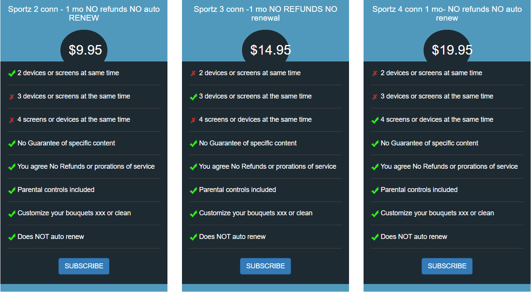The width and height of the screenshot is (531, 292).
Task: Click the red X beside 4 screens in the $9.95 plan
Action: click(x=12, y=120)
